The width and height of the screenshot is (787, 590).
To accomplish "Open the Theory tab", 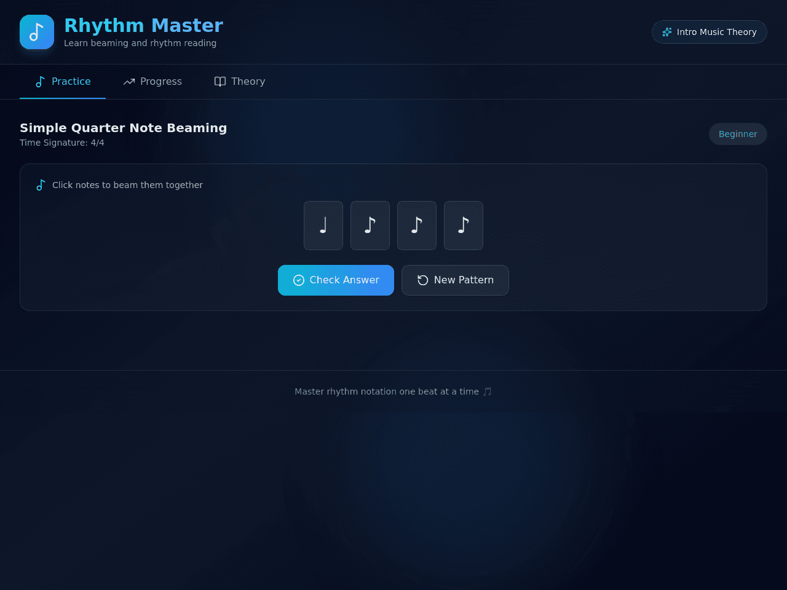I will tap(240, 82).
